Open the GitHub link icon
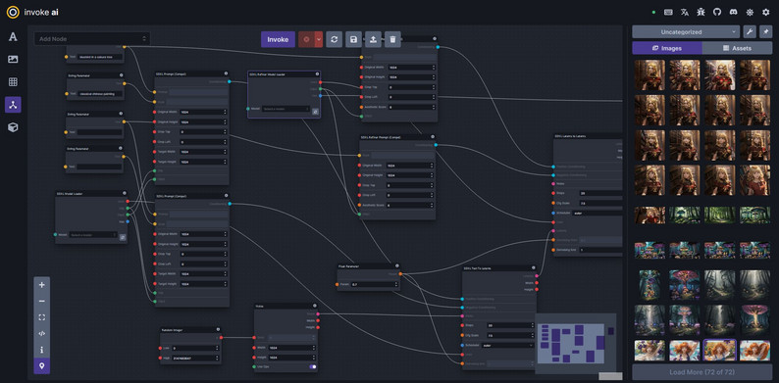Image resolution: width=779 pixels, height=383 pixels. coord(717,13)
